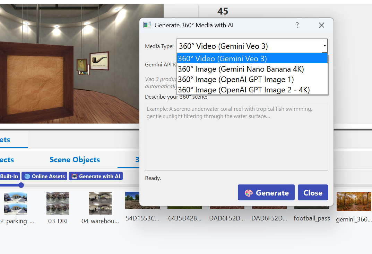This screenshot has width=372, height=254.
Task: Choose 360° Video (Gemini Veo 3) option
Action: (x=252, y=58)
